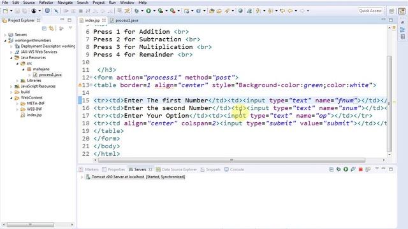The width and height of the screenshot is (408, 229).
Task: Open the Navigate menu
Action: coord(65,3)
